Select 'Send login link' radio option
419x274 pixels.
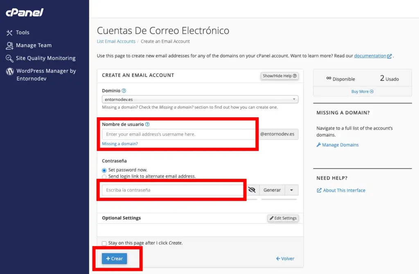pos(104,177)
